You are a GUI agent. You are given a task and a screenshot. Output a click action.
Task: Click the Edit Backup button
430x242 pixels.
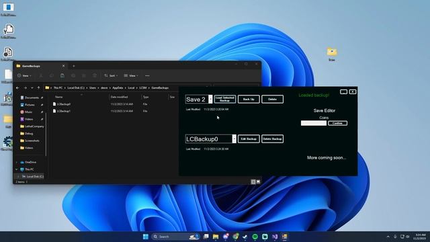(249, 139)
